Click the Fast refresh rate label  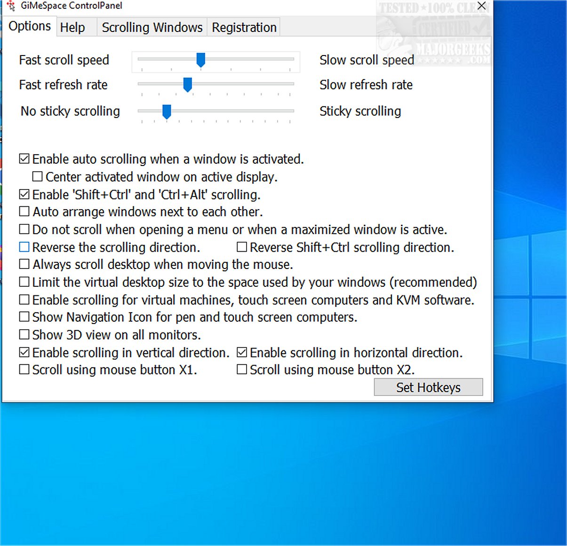coord(63,85)
